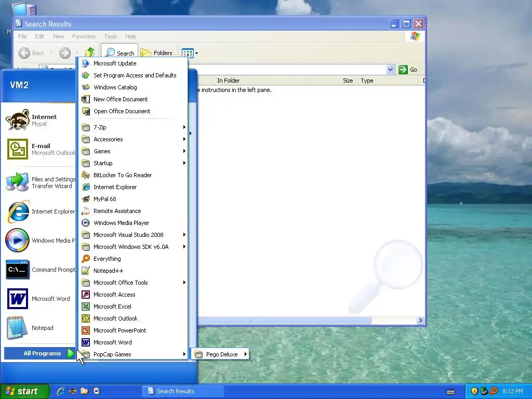Click the Everything tray icon
532x399 pixels.
[x=494, y=391]
